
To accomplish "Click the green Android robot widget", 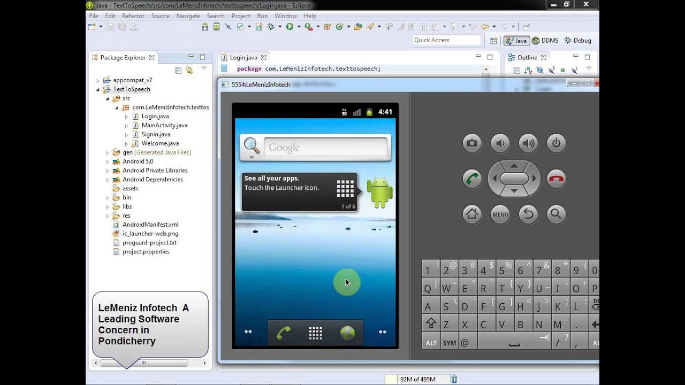I will (380, 192).
